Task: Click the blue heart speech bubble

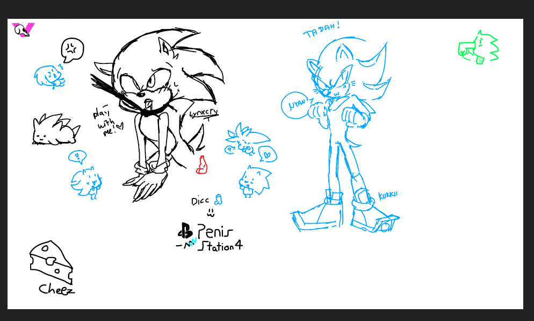Action: pos(268,154)
